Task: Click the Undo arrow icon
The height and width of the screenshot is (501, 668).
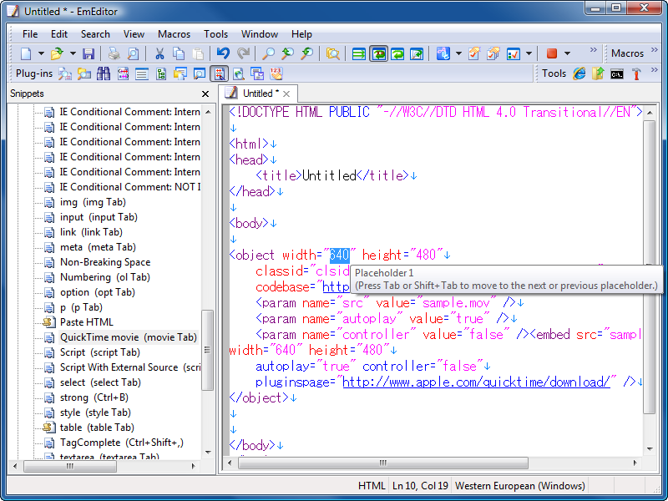Action: pos(223,53)
